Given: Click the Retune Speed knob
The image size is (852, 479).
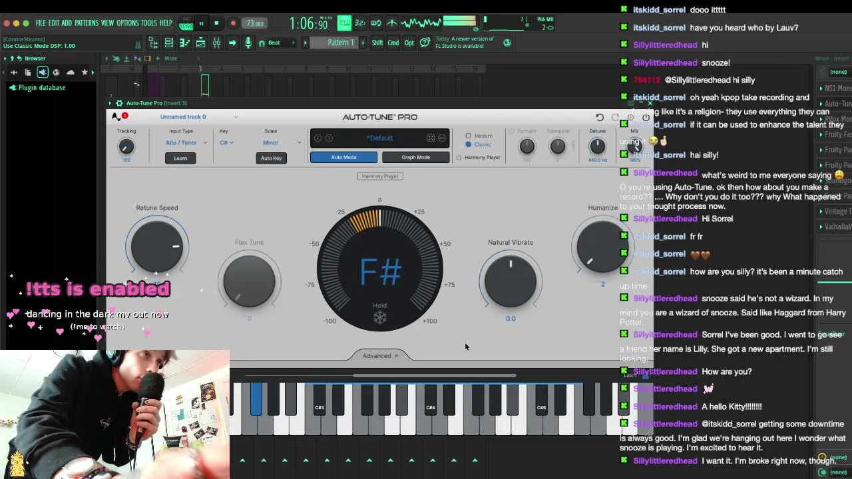Looking at the screenshot, I should click(156, 247).
